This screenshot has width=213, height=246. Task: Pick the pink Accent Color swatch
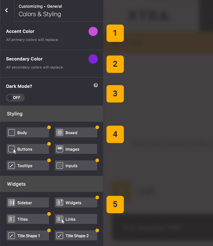(93, 31)
